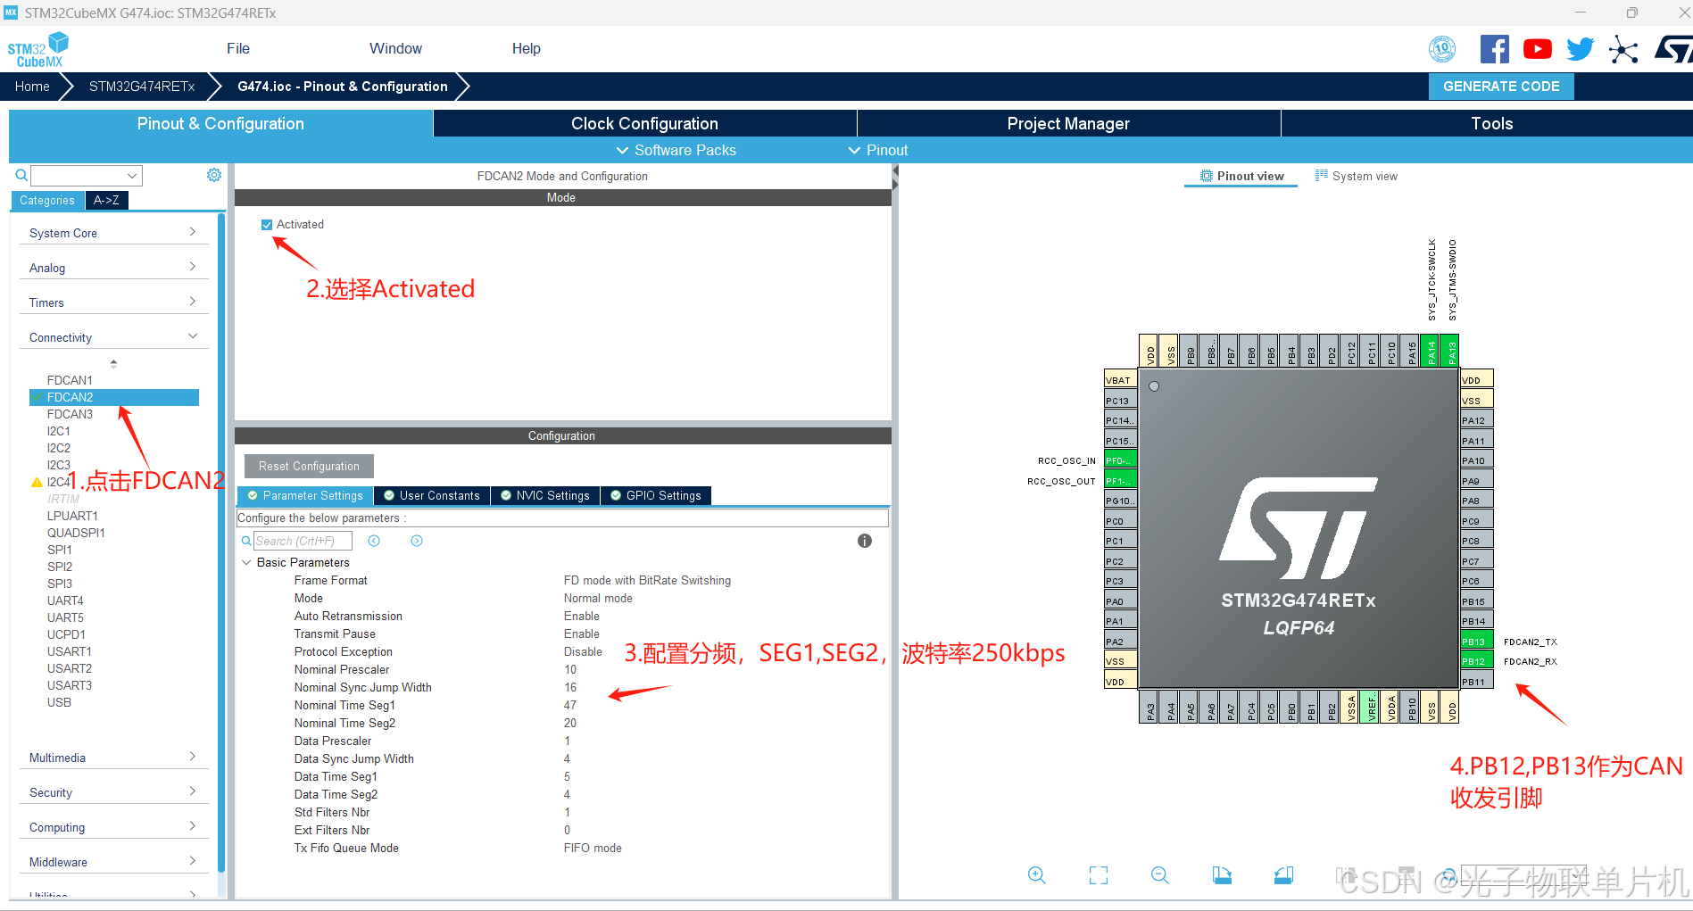The image size is (1693, 911).
Task: Switch to System view
Action: click(1357, 176)
